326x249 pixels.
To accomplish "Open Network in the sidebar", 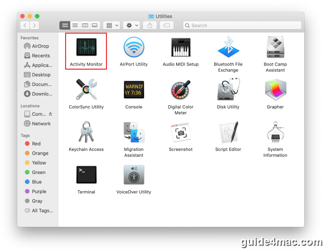I will (37, 123).
